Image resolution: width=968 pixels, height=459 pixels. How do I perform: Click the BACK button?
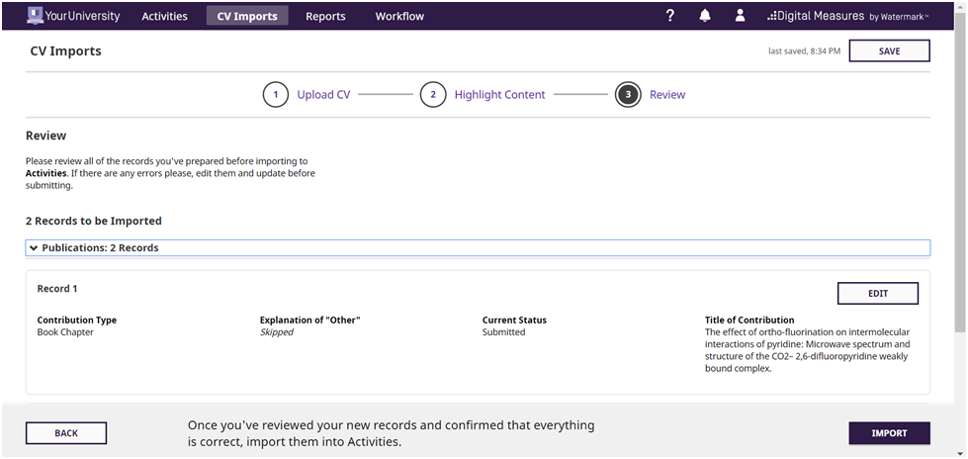point(66,433)
